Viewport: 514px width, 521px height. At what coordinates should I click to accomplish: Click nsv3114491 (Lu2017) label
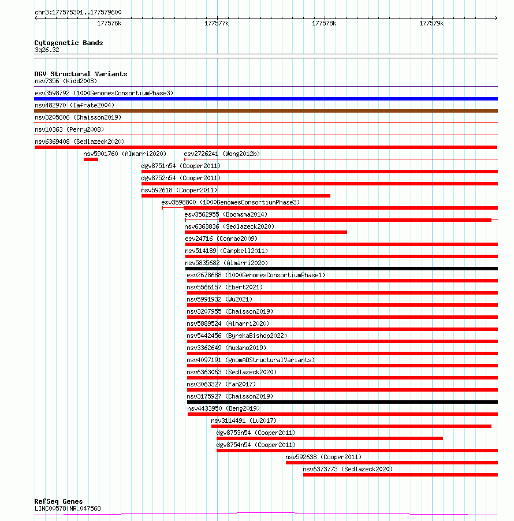pyautogui.click(x=244, y=420)
